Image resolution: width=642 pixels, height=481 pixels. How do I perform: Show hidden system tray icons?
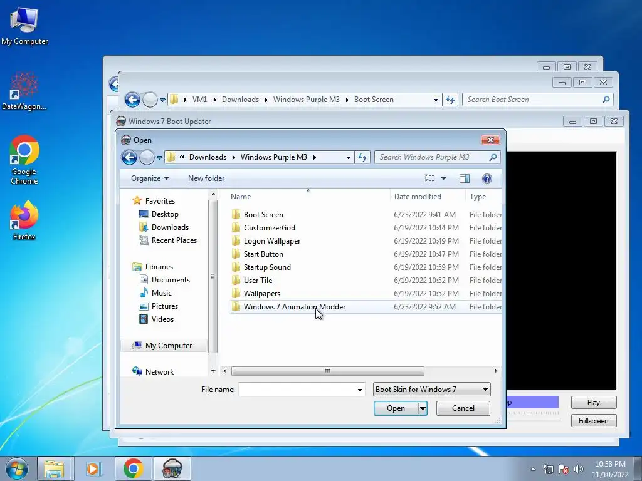click(533, 469)
